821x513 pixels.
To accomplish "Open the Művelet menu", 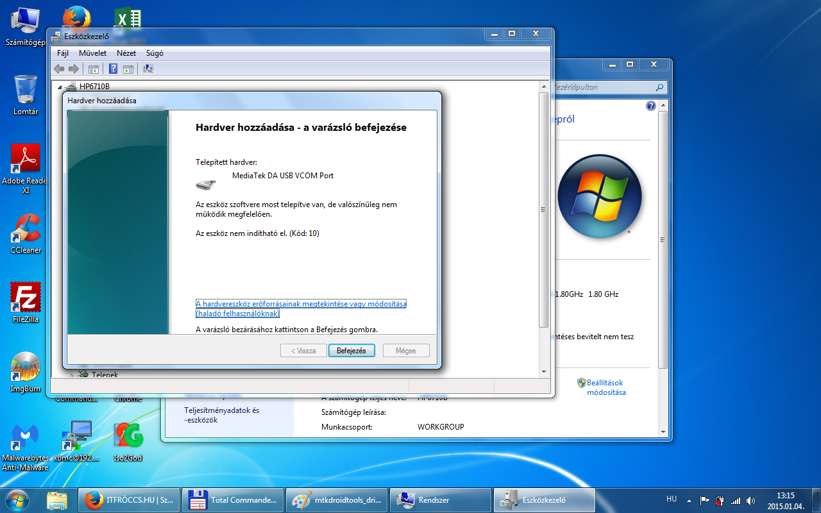I will tap(92, 53).
